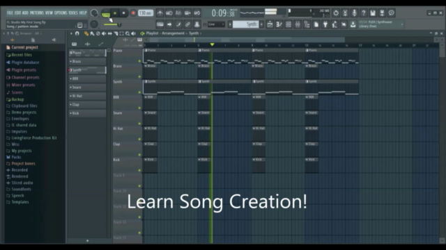Click the link chain icon in top toolbar
446x250 pixels.
click(187, 24)
